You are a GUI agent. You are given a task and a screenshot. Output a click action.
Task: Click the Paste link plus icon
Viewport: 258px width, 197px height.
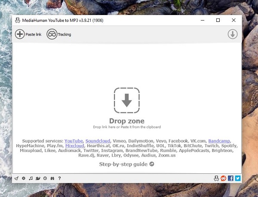(20, 34)
